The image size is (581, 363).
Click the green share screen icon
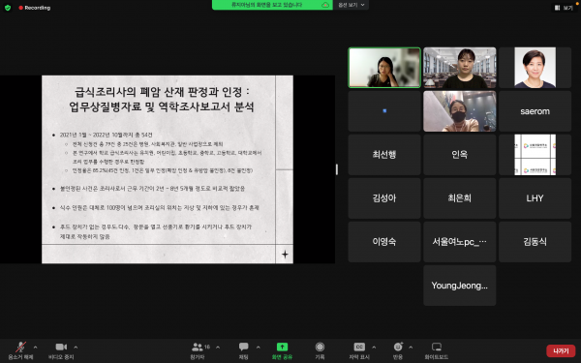[282, 347]
